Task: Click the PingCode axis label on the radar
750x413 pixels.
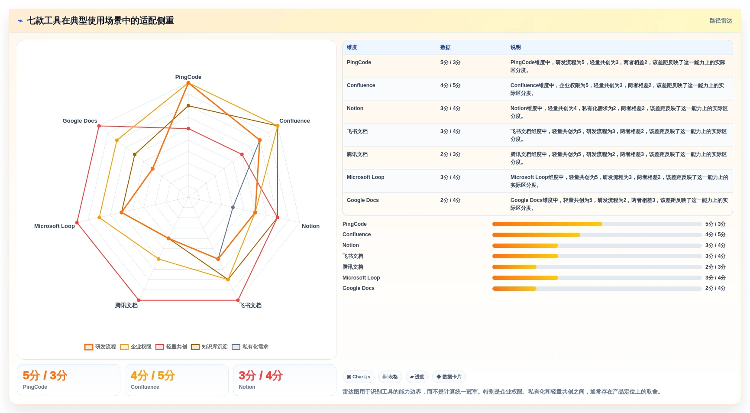Action: pos(188,77)
